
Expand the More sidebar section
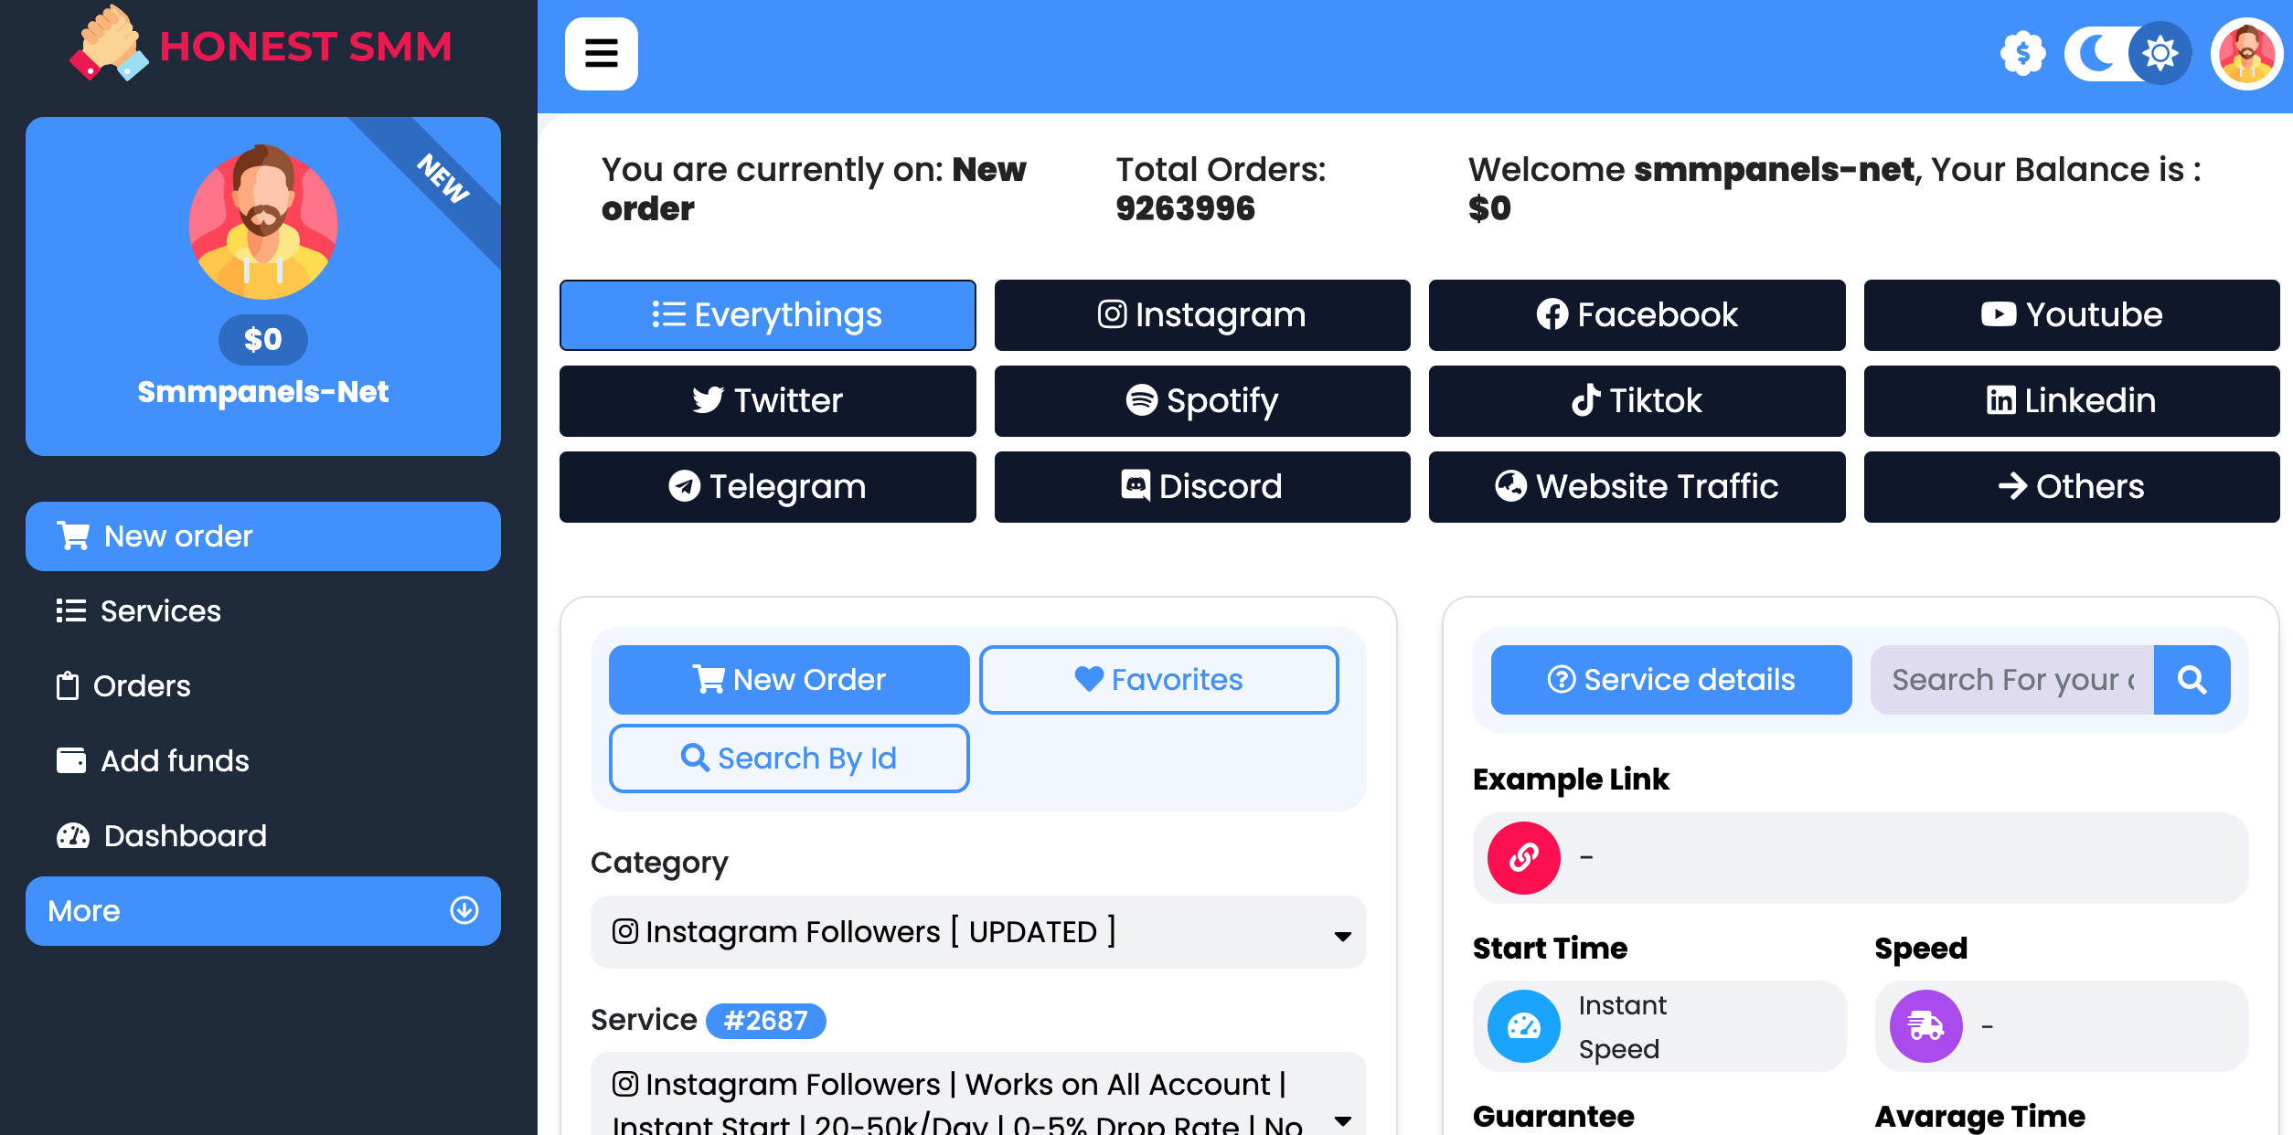click(x=262, y=911)
